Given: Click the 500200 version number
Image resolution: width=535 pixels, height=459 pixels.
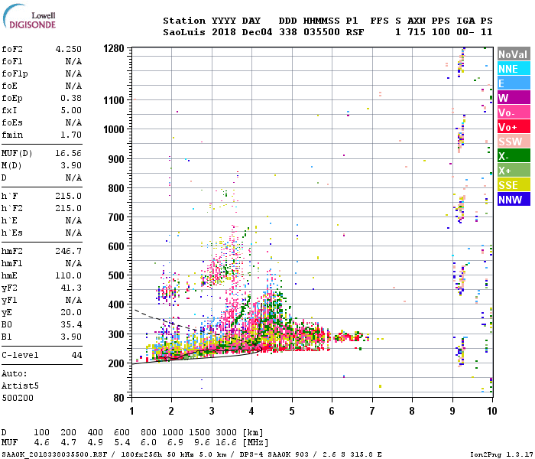Looking at the screenshot, I should (x=18, y=399).
